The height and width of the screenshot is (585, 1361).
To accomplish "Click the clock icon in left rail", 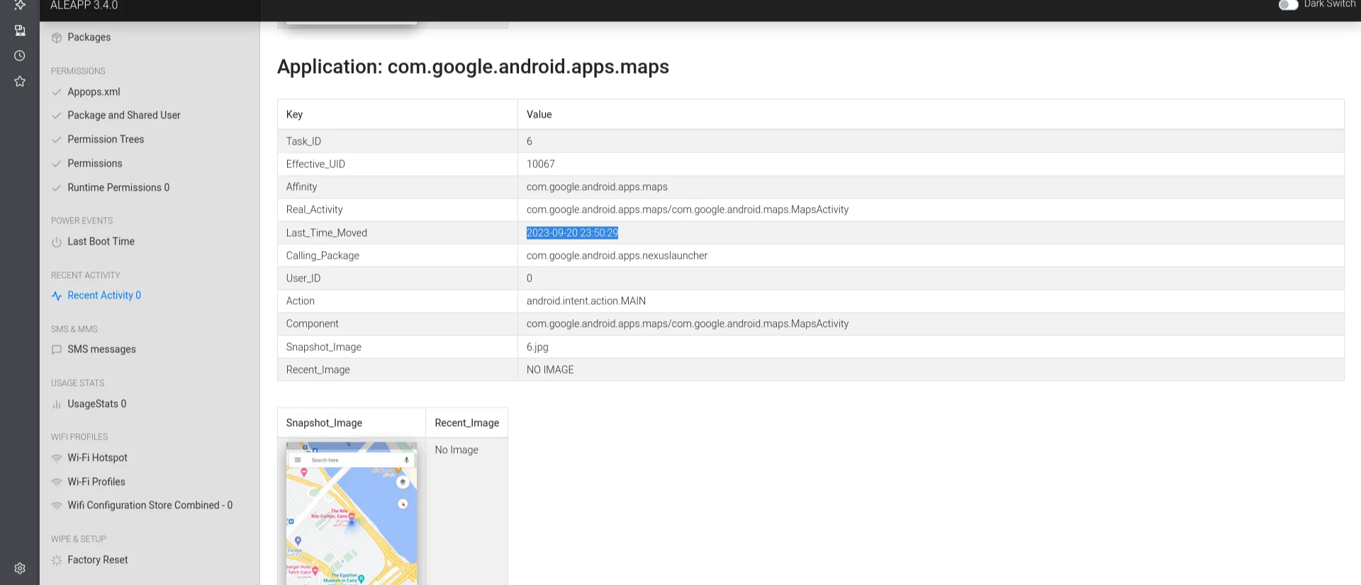I will (20, 55).
